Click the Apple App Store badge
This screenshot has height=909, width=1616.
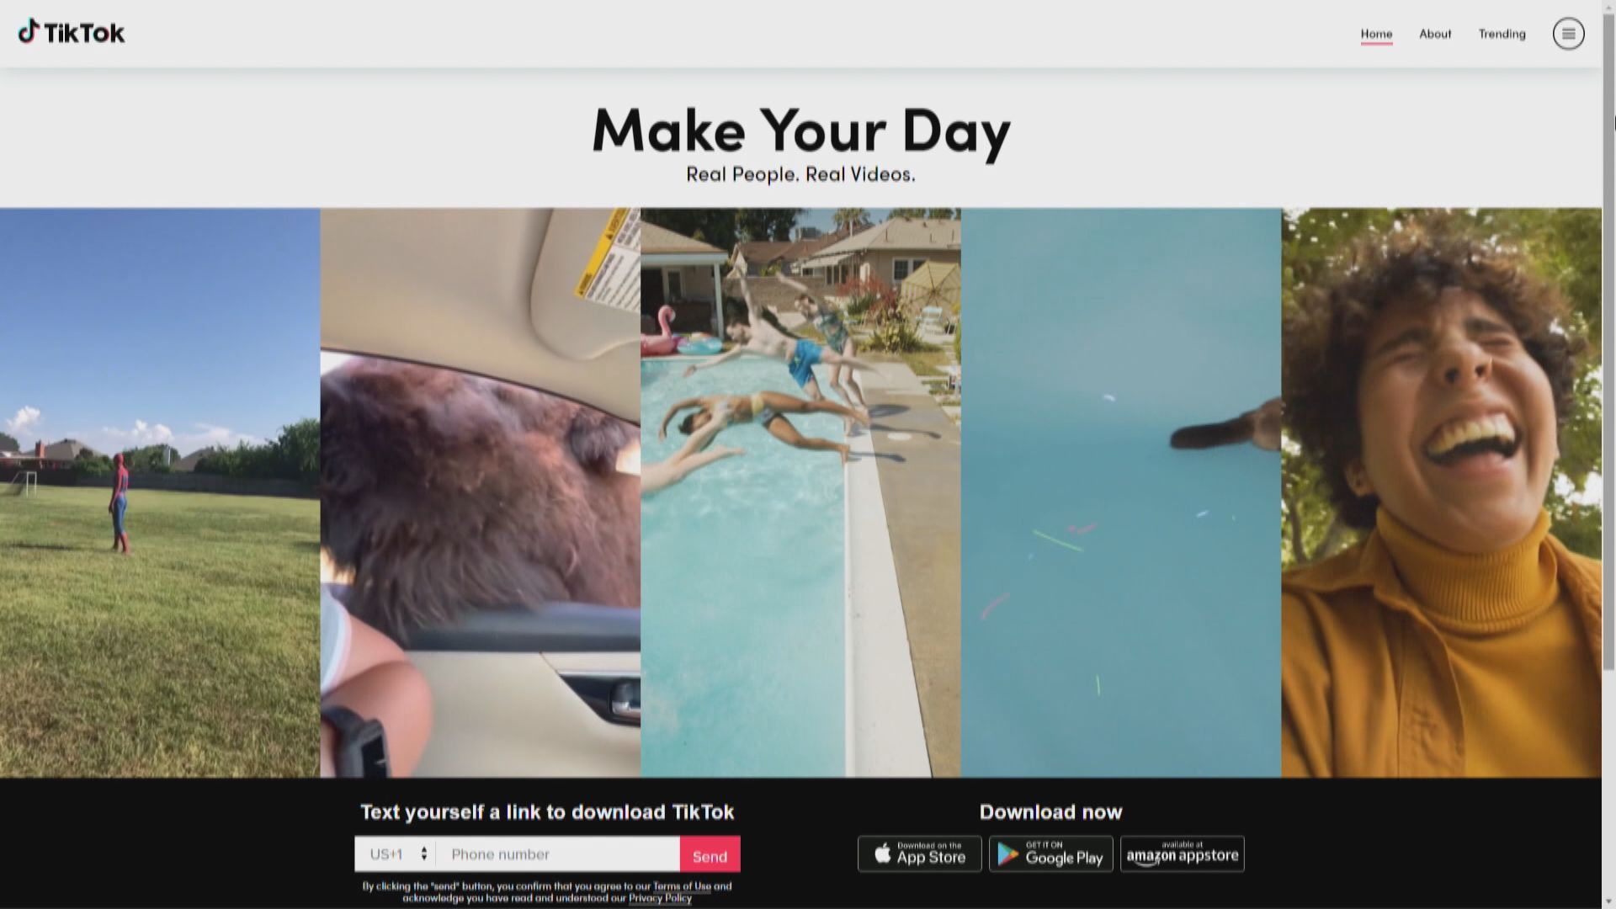pos(919,853)
